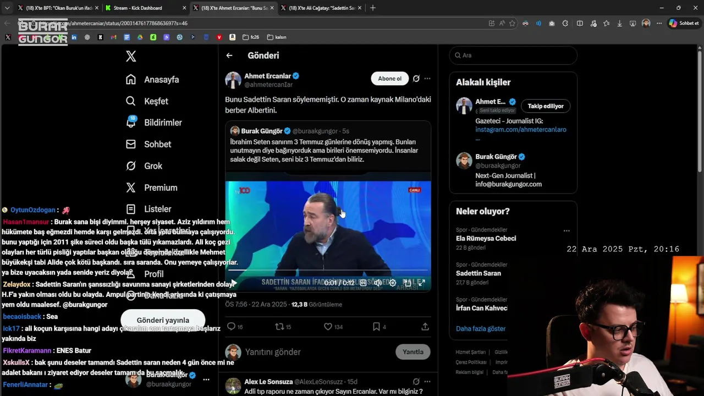Open Sadettin Saran trend

pyautogui.click(x=478, y=273)
